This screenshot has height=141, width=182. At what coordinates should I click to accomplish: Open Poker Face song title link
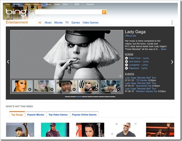[x=135, y=58]
